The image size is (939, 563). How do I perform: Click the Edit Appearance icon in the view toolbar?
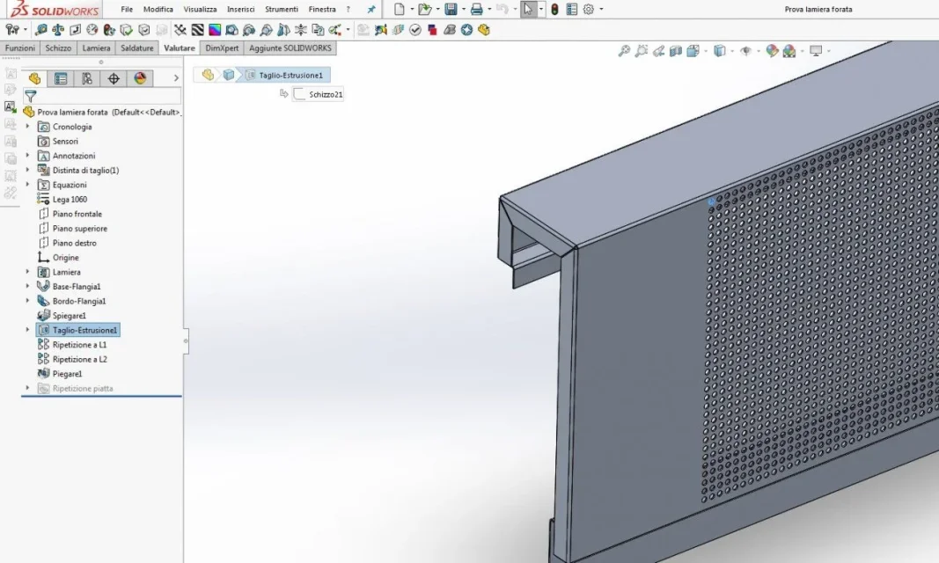pos(772,51)
